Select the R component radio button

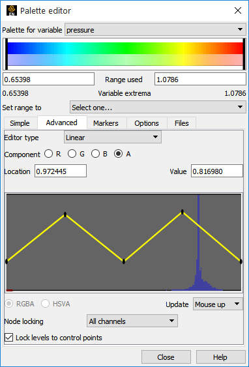(x=49, y=154)
